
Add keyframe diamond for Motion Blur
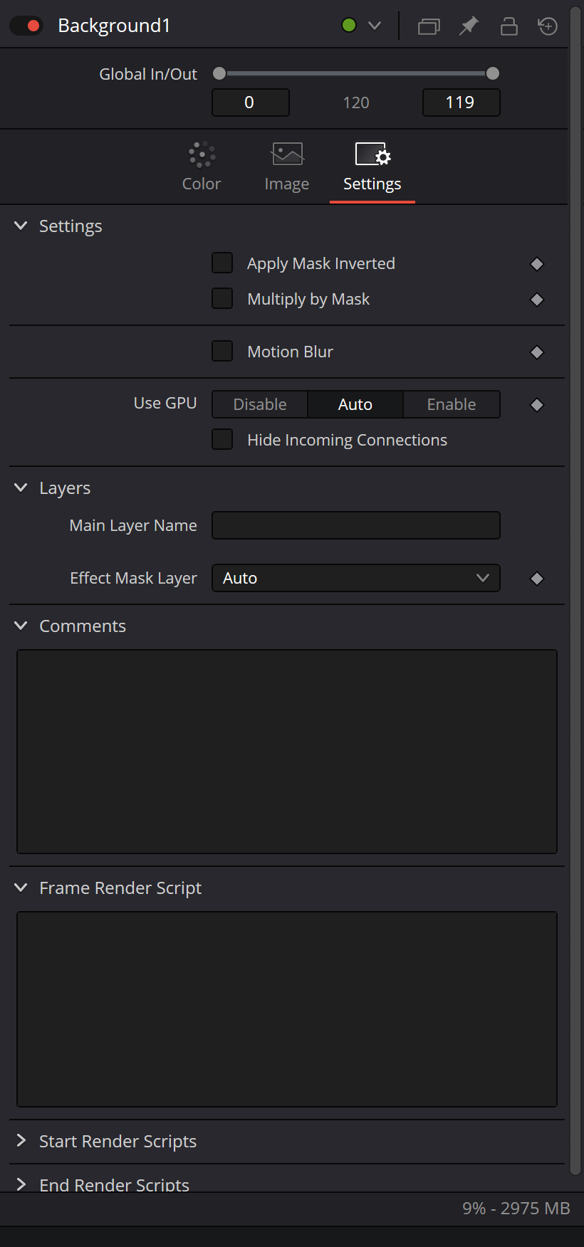coord(537,352)
